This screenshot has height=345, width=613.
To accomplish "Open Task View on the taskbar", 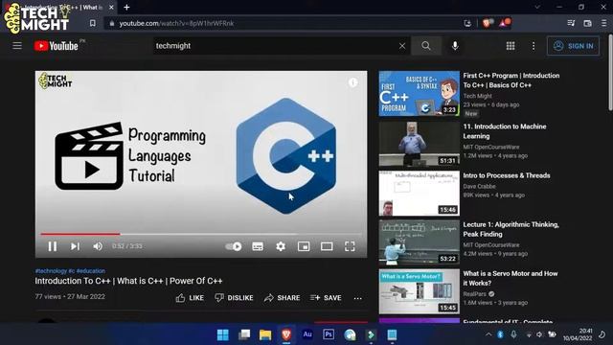I will pos(244,334).
